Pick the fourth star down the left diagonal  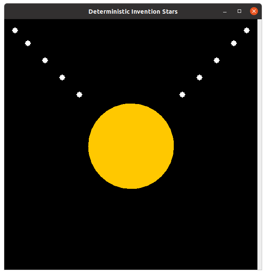[x=62, y=77]
